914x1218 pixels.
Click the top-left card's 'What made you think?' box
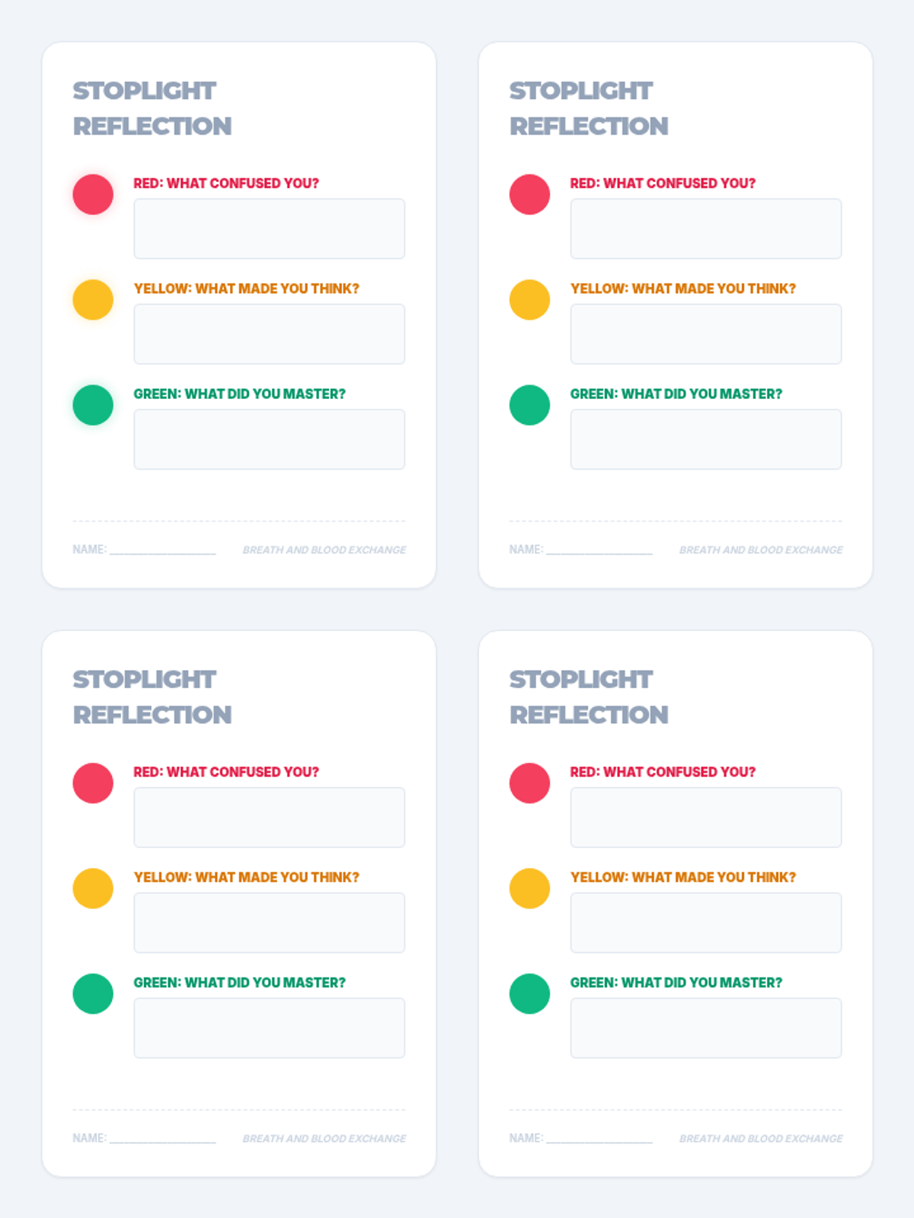tap(269, 334)
